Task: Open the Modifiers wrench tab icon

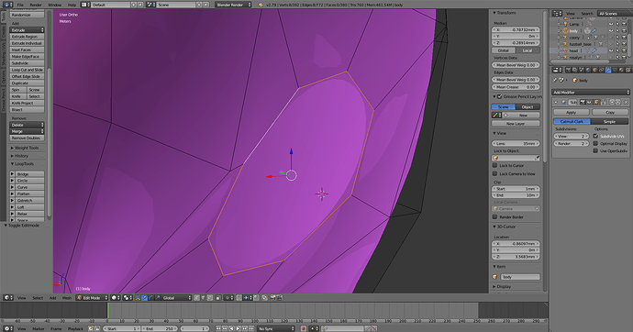Action: tap(608, 70)
